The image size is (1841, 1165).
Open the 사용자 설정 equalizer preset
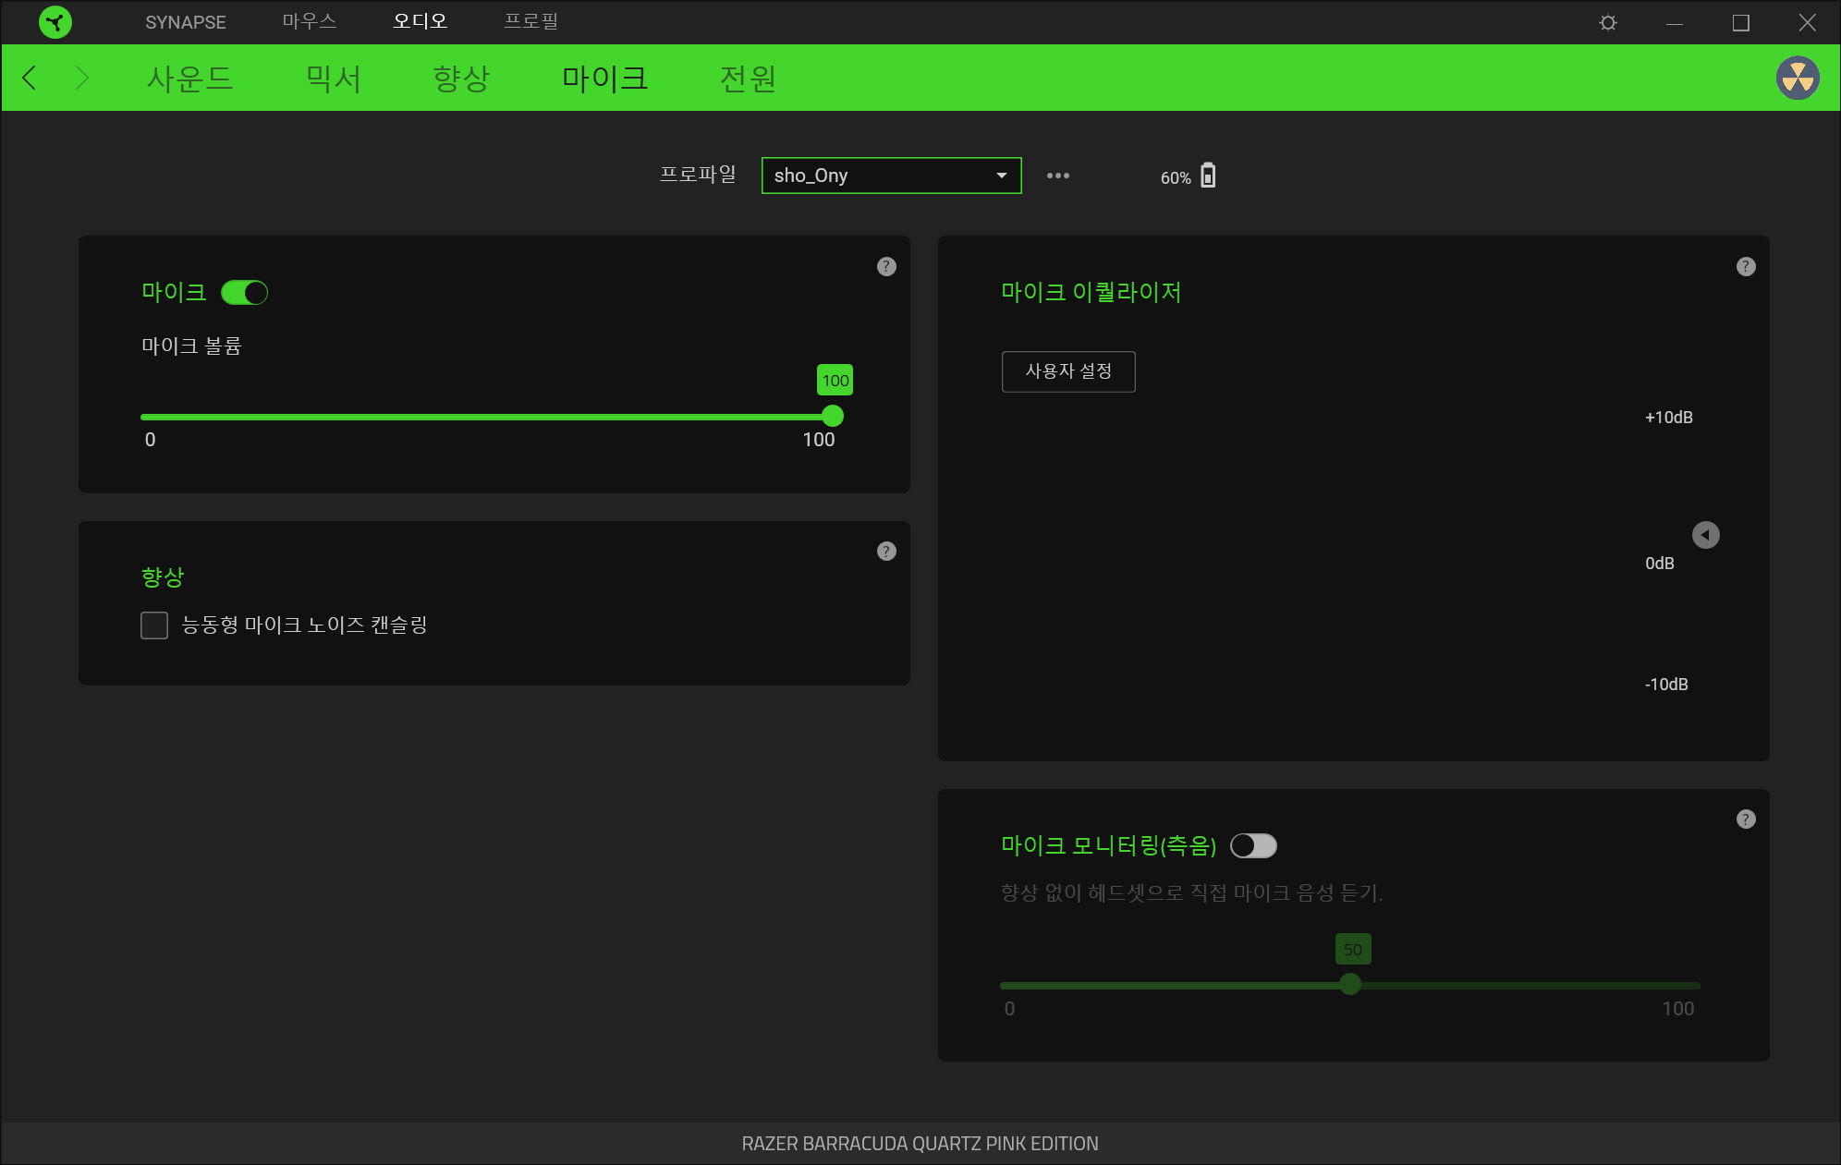click(1067, 371)
